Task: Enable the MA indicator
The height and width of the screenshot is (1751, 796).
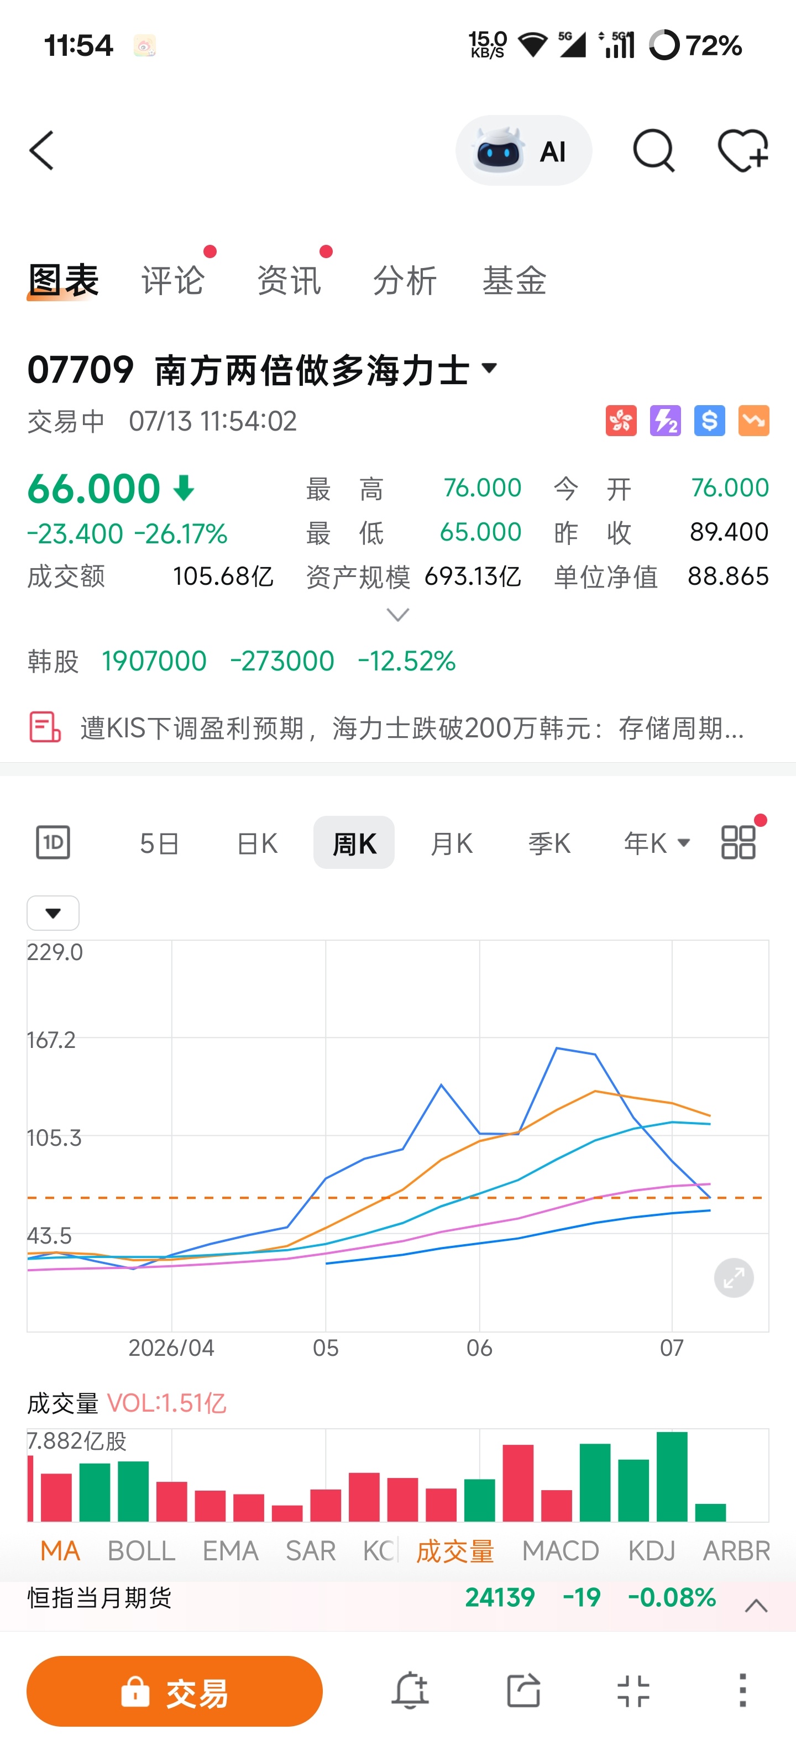Action: (x=60, y=1551)
